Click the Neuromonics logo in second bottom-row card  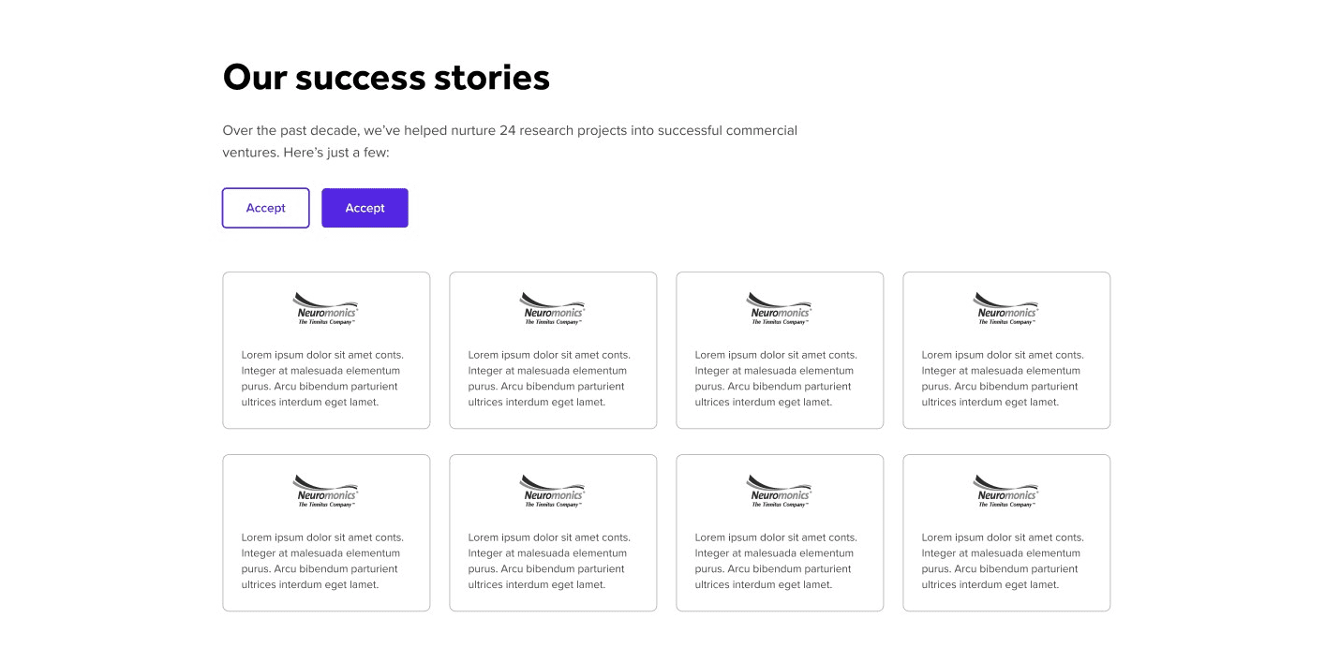click(554, 491)
